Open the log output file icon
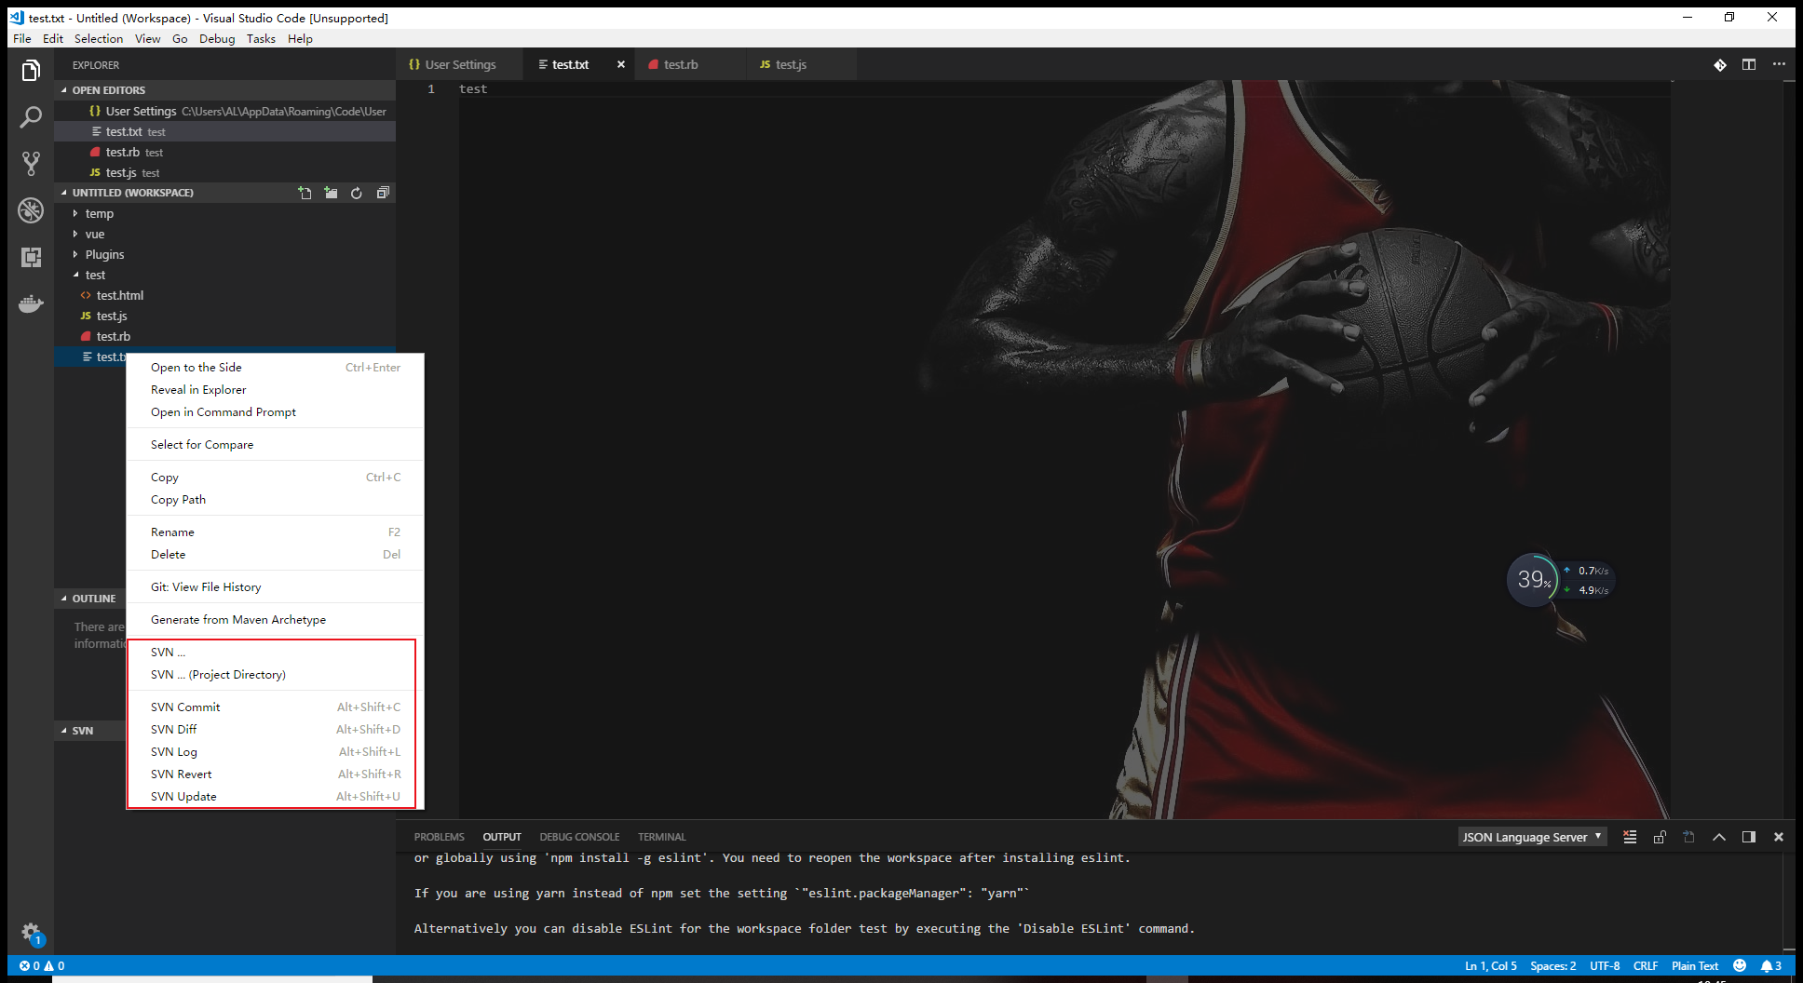Image resolution: width=1803 pixels, height=983 pixels. click(x=1689, y=837)
